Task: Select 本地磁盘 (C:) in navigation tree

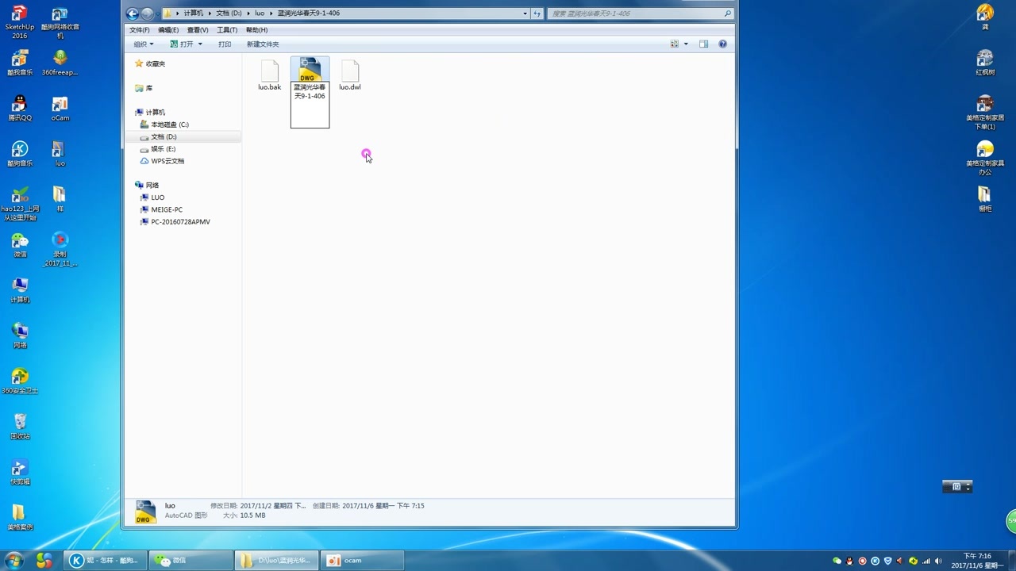Action: 169,125
